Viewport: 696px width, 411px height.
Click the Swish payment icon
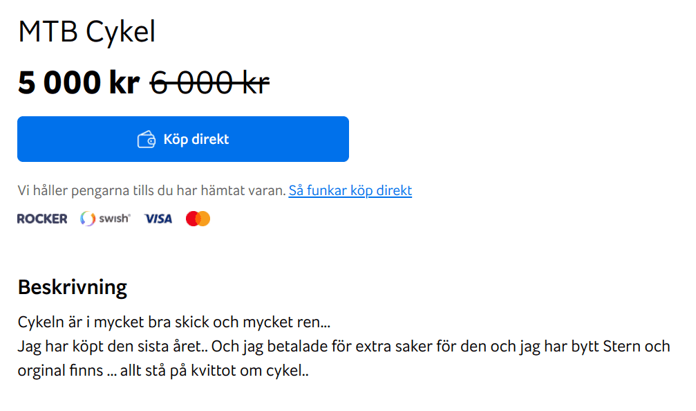point(104,218)
